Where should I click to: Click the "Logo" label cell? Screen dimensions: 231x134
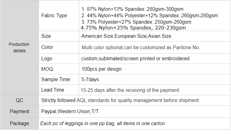click(47, 58)
